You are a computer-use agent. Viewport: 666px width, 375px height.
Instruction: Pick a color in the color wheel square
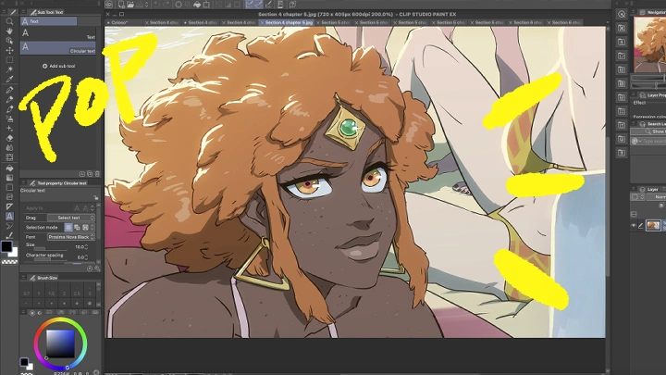point(60,344)
